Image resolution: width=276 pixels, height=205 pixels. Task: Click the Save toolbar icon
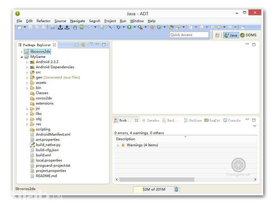30,27
